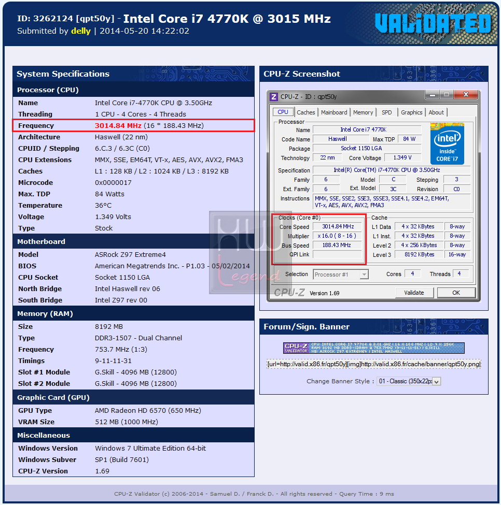Click the submission date 2014-05-20 14:22:02

pos(144,31)
